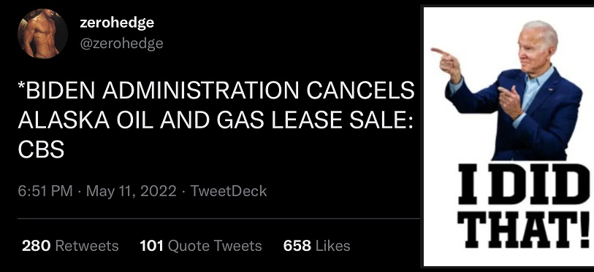Click the number 280 in stats
Image resolution: width=594 pixels, height=272 pixels.
(37, 246)
